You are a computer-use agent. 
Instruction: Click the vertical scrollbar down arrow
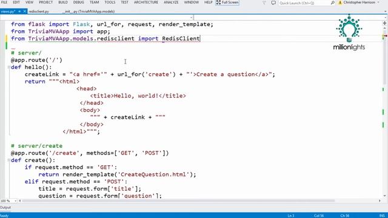(x=385, y=196)
